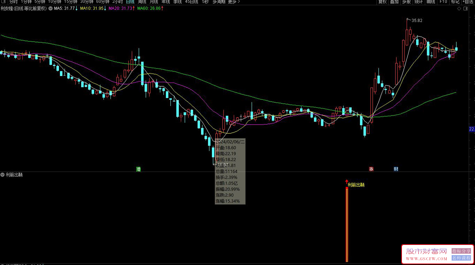Click the red up arrow signal marker
475x265 pixels.
(347, 182)
